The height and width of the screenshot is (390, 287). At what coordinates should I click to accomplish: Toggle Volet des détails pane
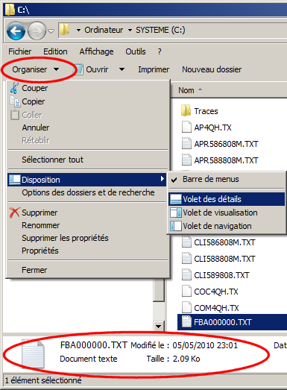[x=227, y=199]
